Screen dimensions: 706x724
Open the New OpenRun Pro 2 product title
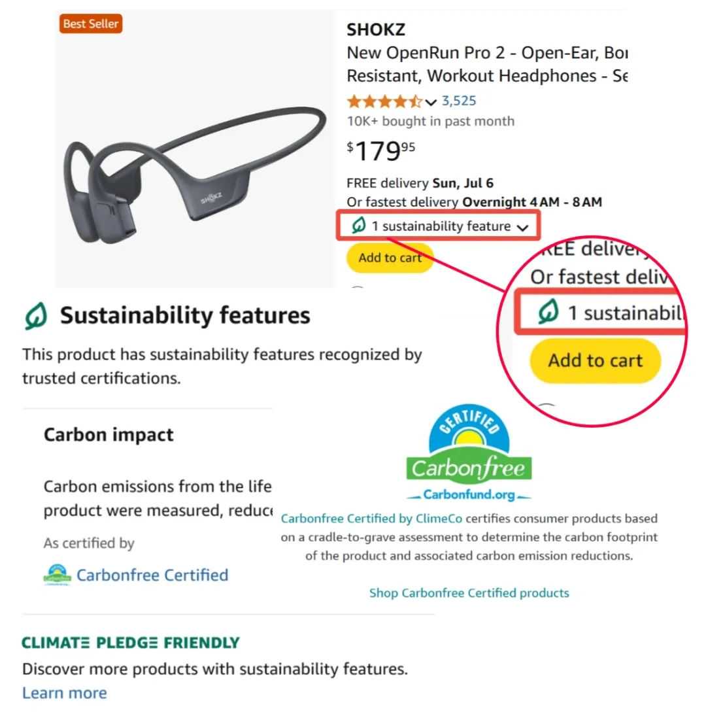point(486,64)
